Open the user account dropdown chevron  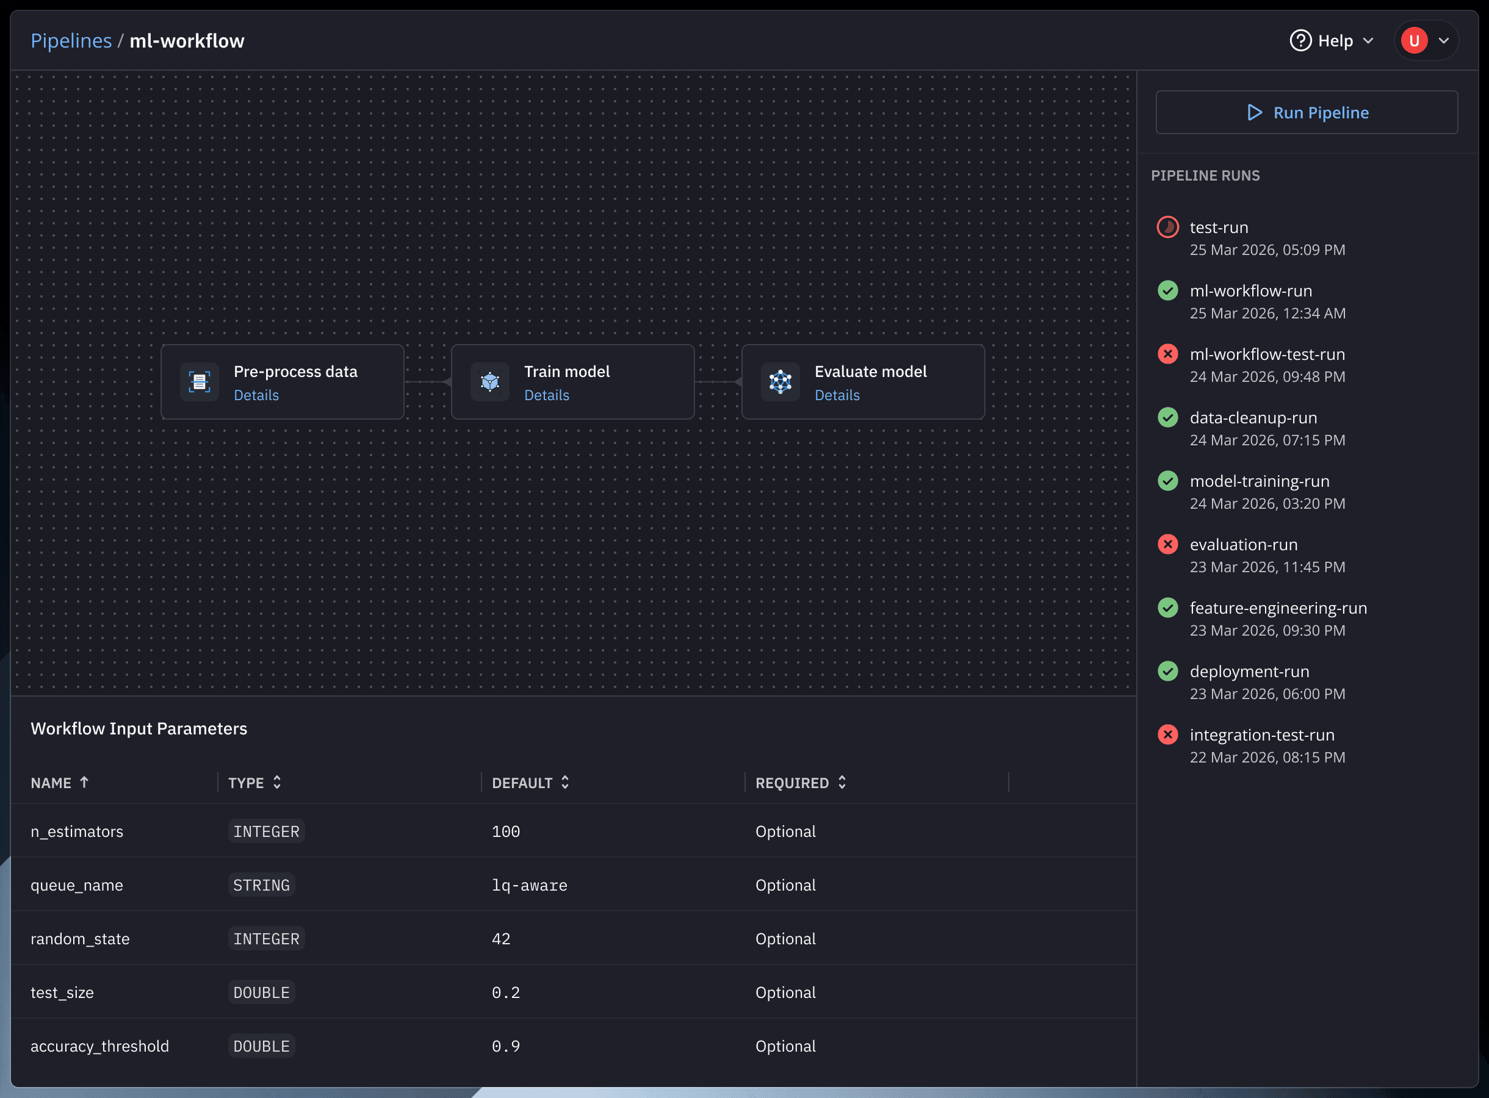[x=1444, y=40]
